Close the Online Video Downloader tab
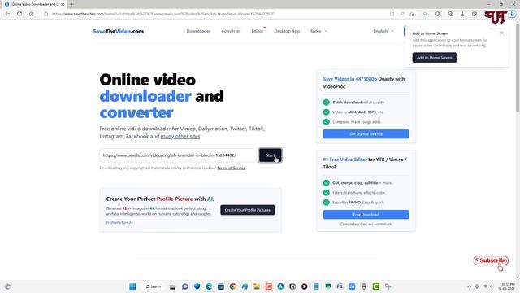Viewport: 520px width, 293px height. point(63,4)
